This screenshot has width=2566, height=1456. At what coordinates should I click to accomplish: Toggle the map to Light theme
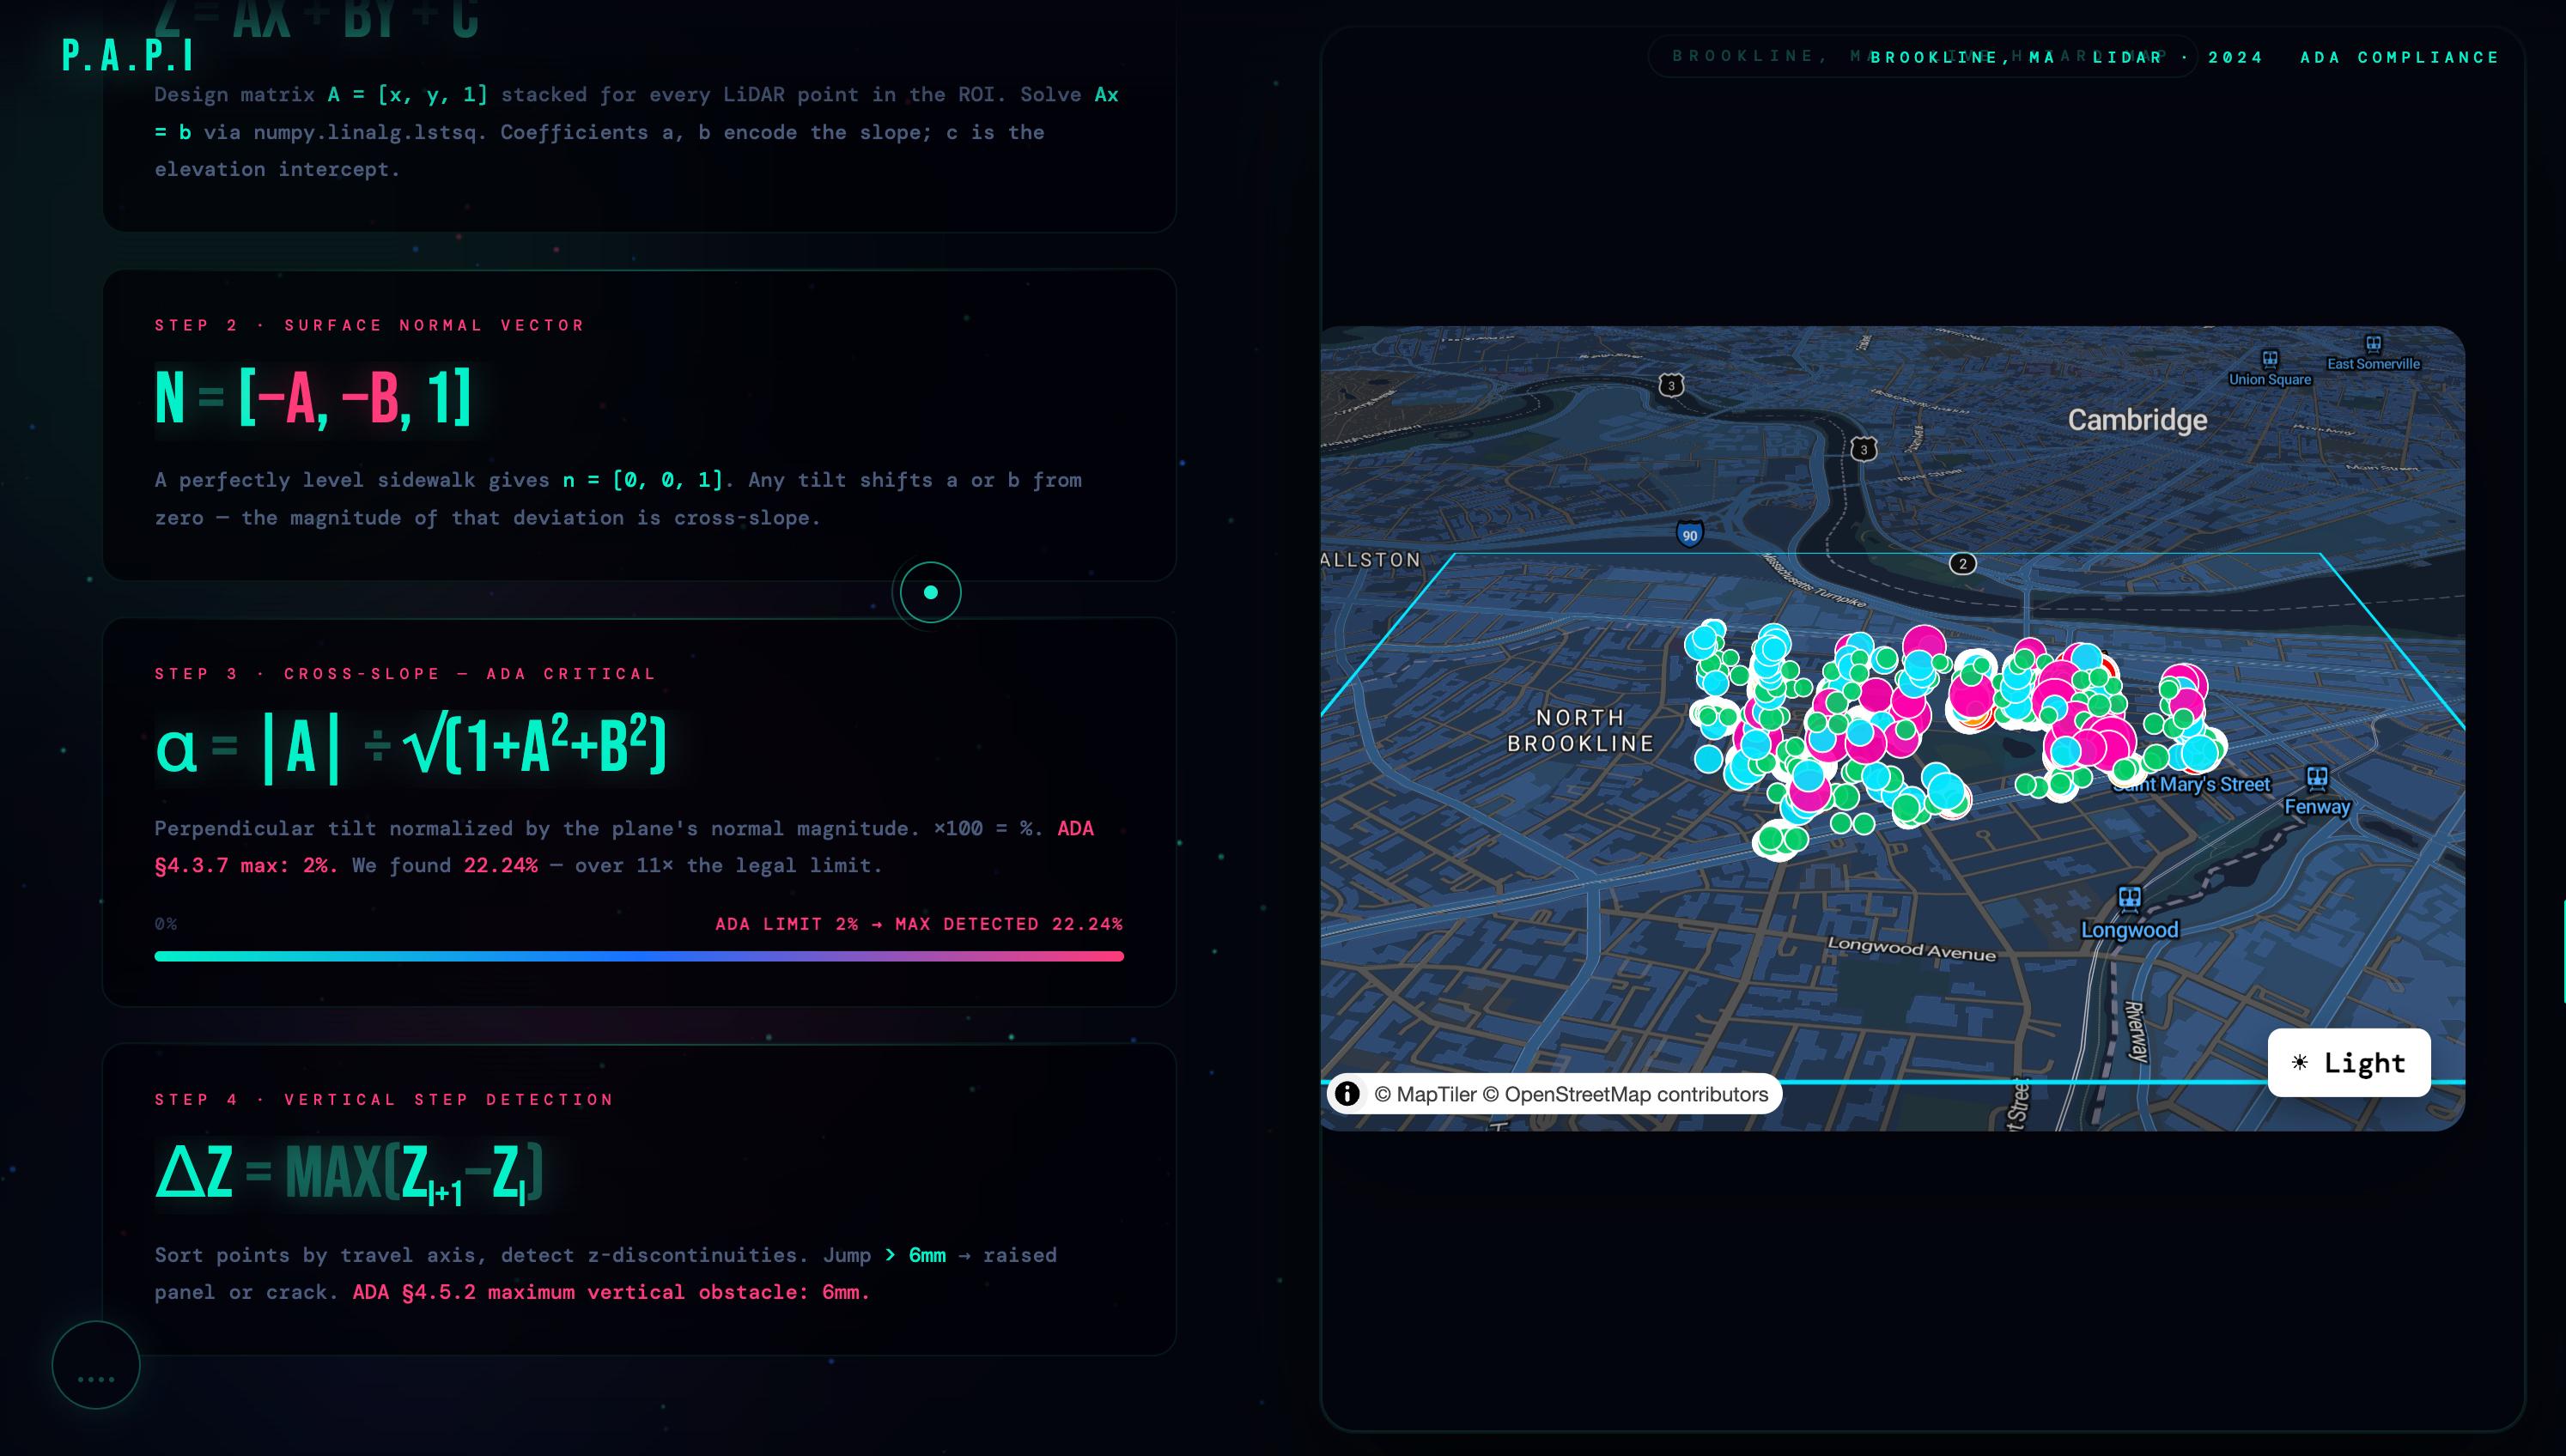[2348, 1062]
